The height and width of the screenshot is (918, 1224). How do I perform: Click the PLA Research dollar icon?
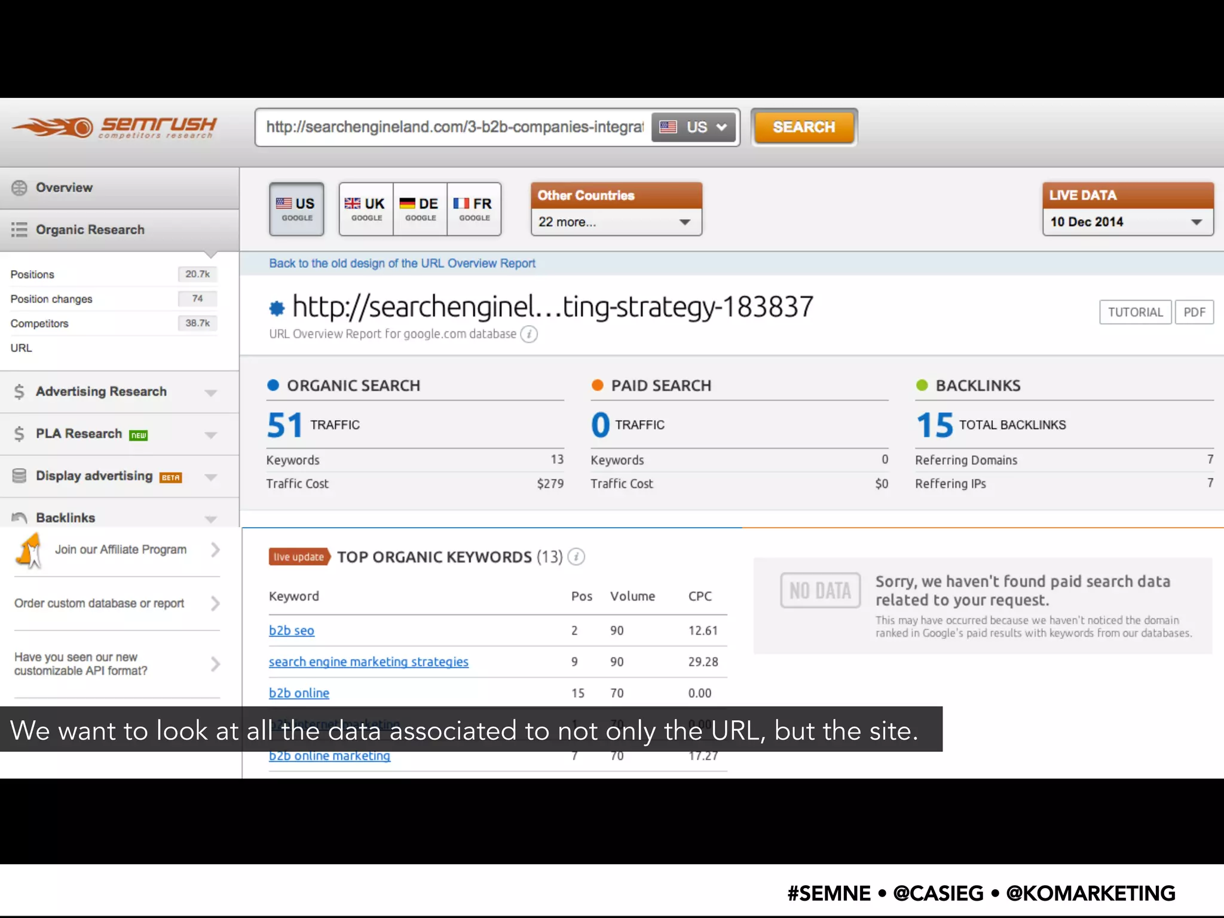click(x=19, y=433)
